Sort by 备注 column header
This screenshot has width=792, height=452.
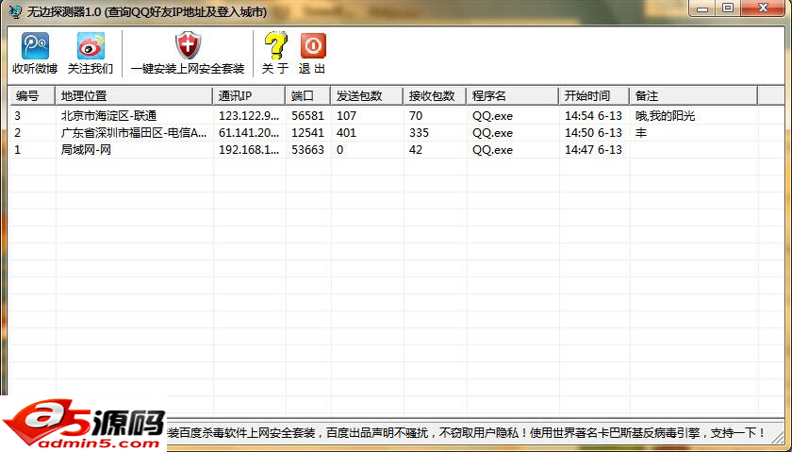(694, 95)
